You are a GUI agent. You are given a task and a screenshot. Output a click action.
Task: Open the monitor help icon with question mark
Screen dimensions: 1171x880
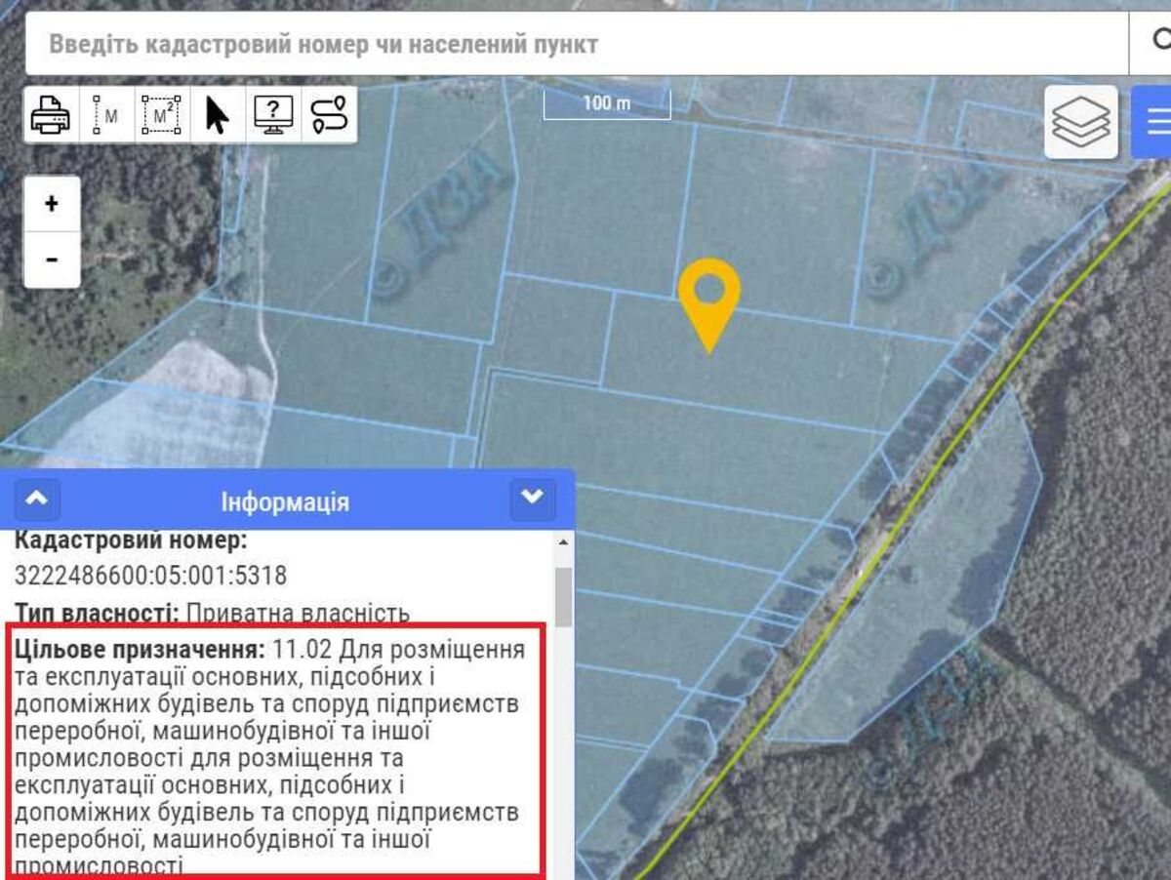coord(273,115)
